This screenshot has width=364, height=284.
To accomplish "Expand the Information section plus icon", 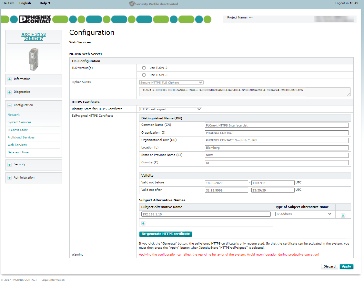I will (x=10, y=79).
